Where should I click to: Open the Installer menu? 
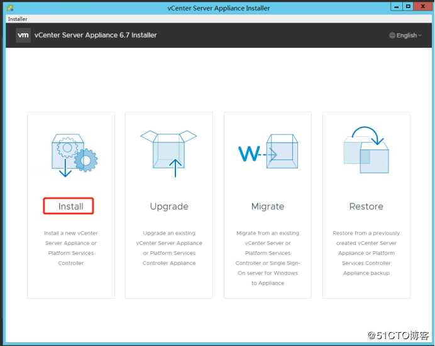[18, 19]
